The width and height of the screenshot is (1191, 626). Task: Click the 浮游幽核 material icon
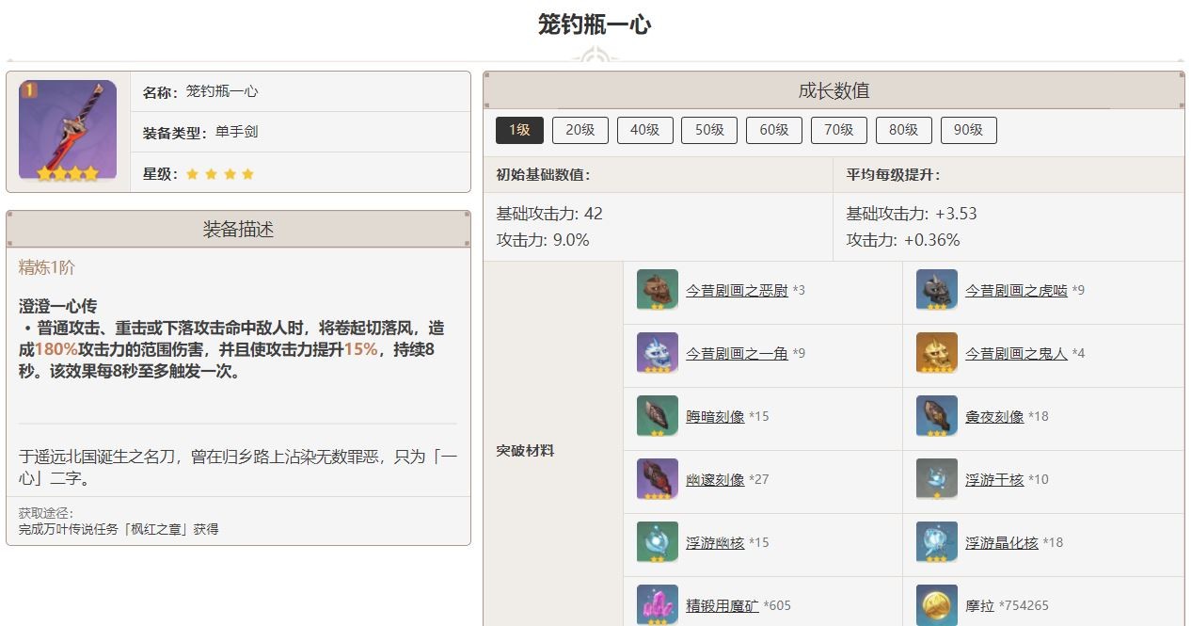click(658, 542)
